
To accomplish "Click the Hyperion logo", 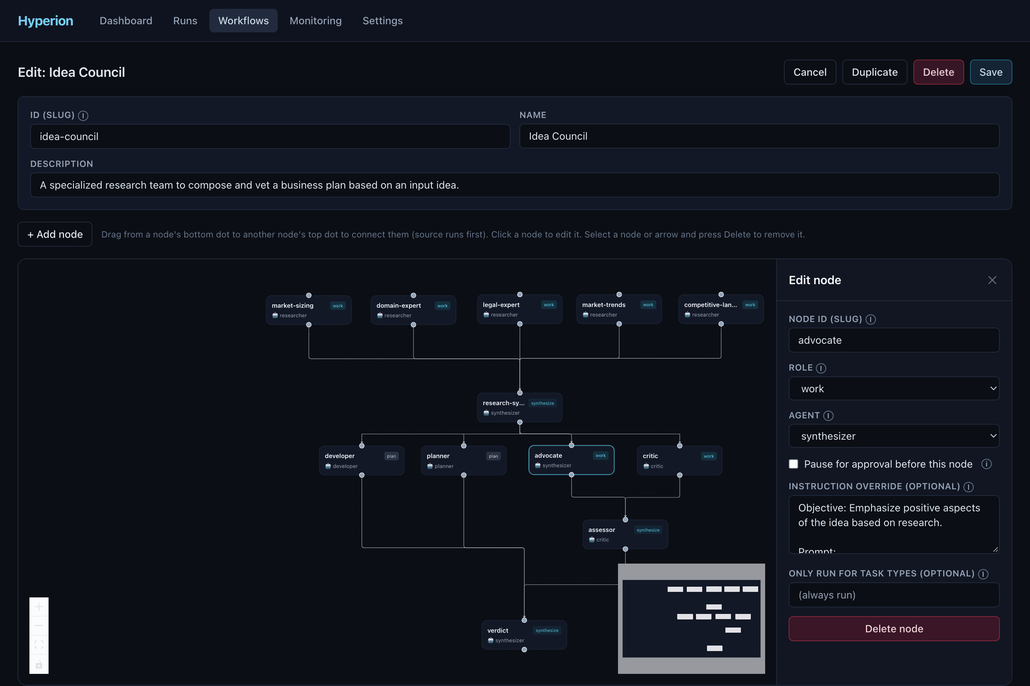I will tap(46, 21).
